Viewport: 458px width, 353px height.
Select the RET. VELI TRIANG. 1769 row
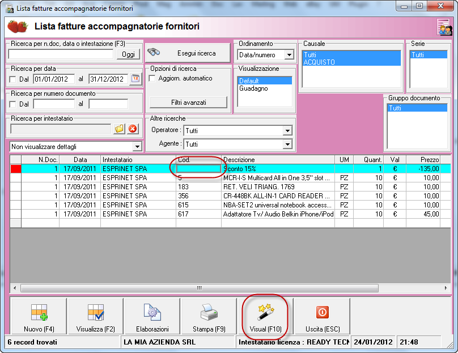(230, 187)
